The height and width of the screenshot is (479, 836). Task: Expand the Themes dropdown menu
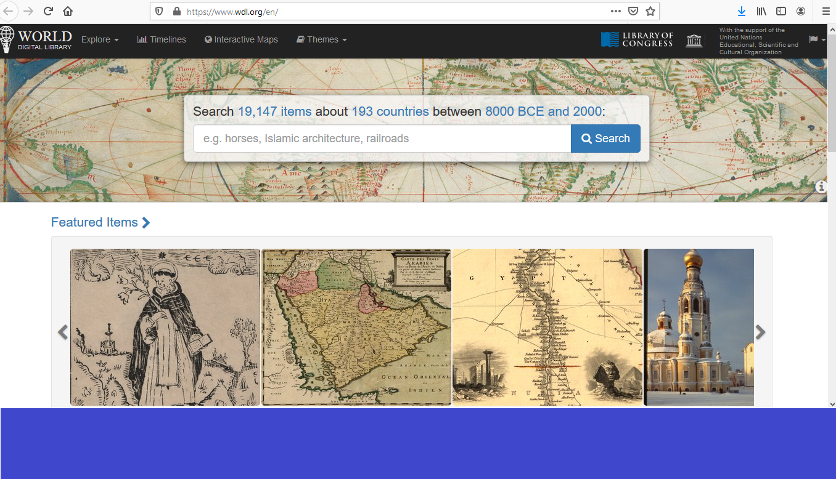tap(322, 39)
